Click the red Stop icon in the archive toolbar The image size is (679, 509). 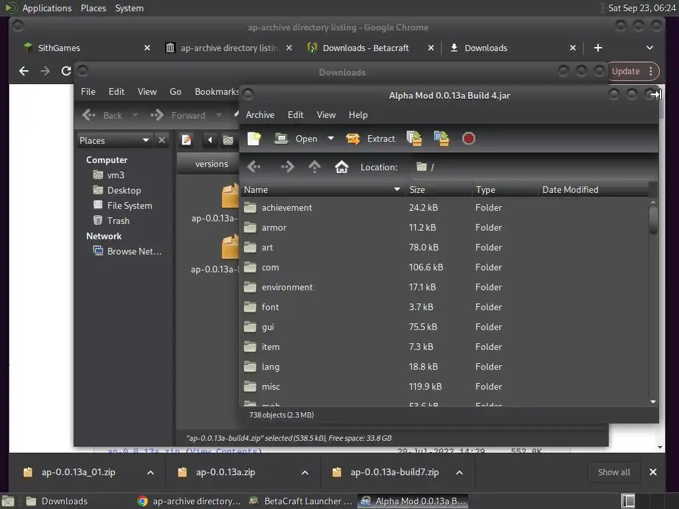(469, 139)
